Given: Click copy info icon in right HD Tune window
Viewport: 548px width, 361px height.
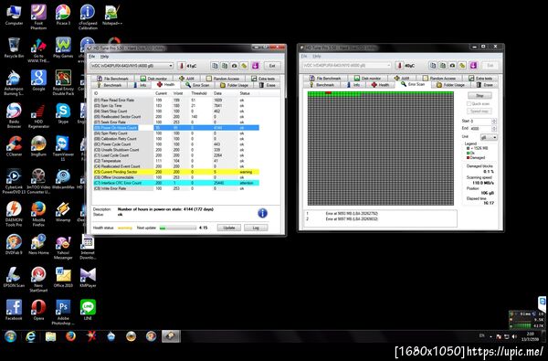Looking at the screenshot, I should (433, 65).
